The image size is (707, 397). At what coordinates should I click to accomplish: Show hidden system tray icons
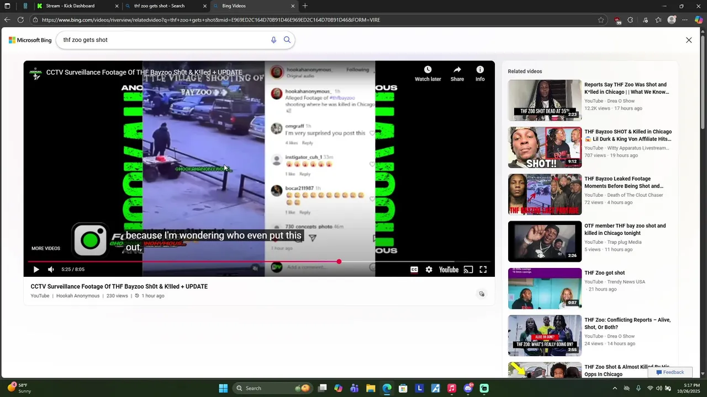615,388
